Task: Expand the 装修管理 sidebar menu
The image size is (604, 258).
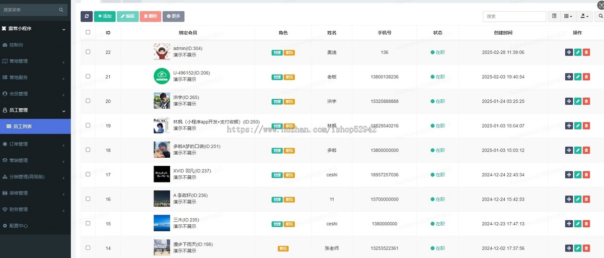Action: 35,193
